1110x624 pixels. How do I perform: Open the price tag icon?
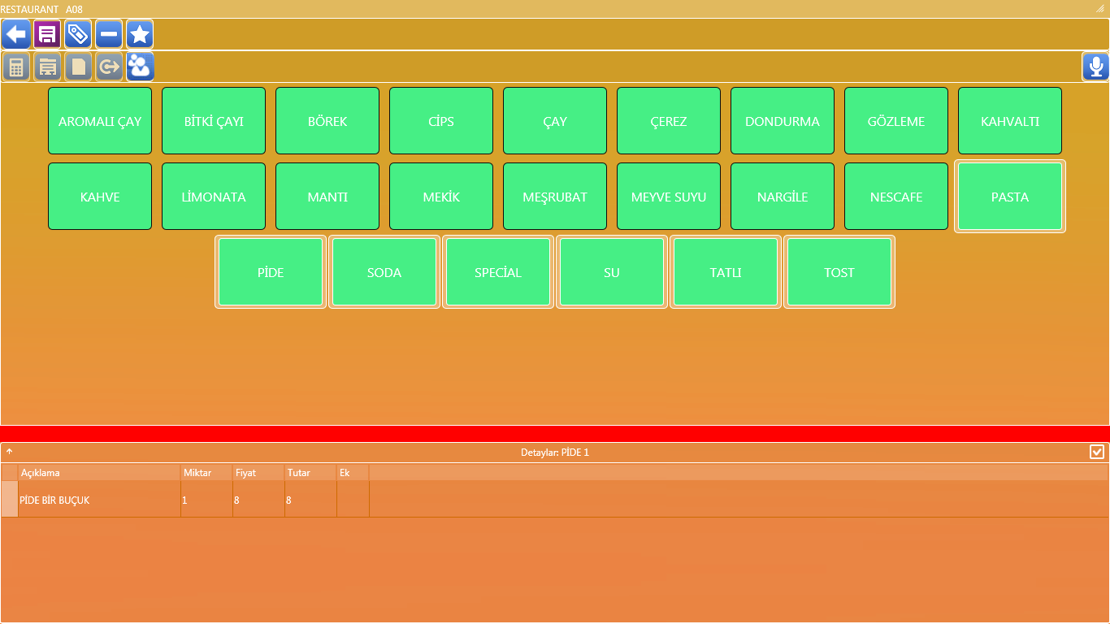[78, 34]
